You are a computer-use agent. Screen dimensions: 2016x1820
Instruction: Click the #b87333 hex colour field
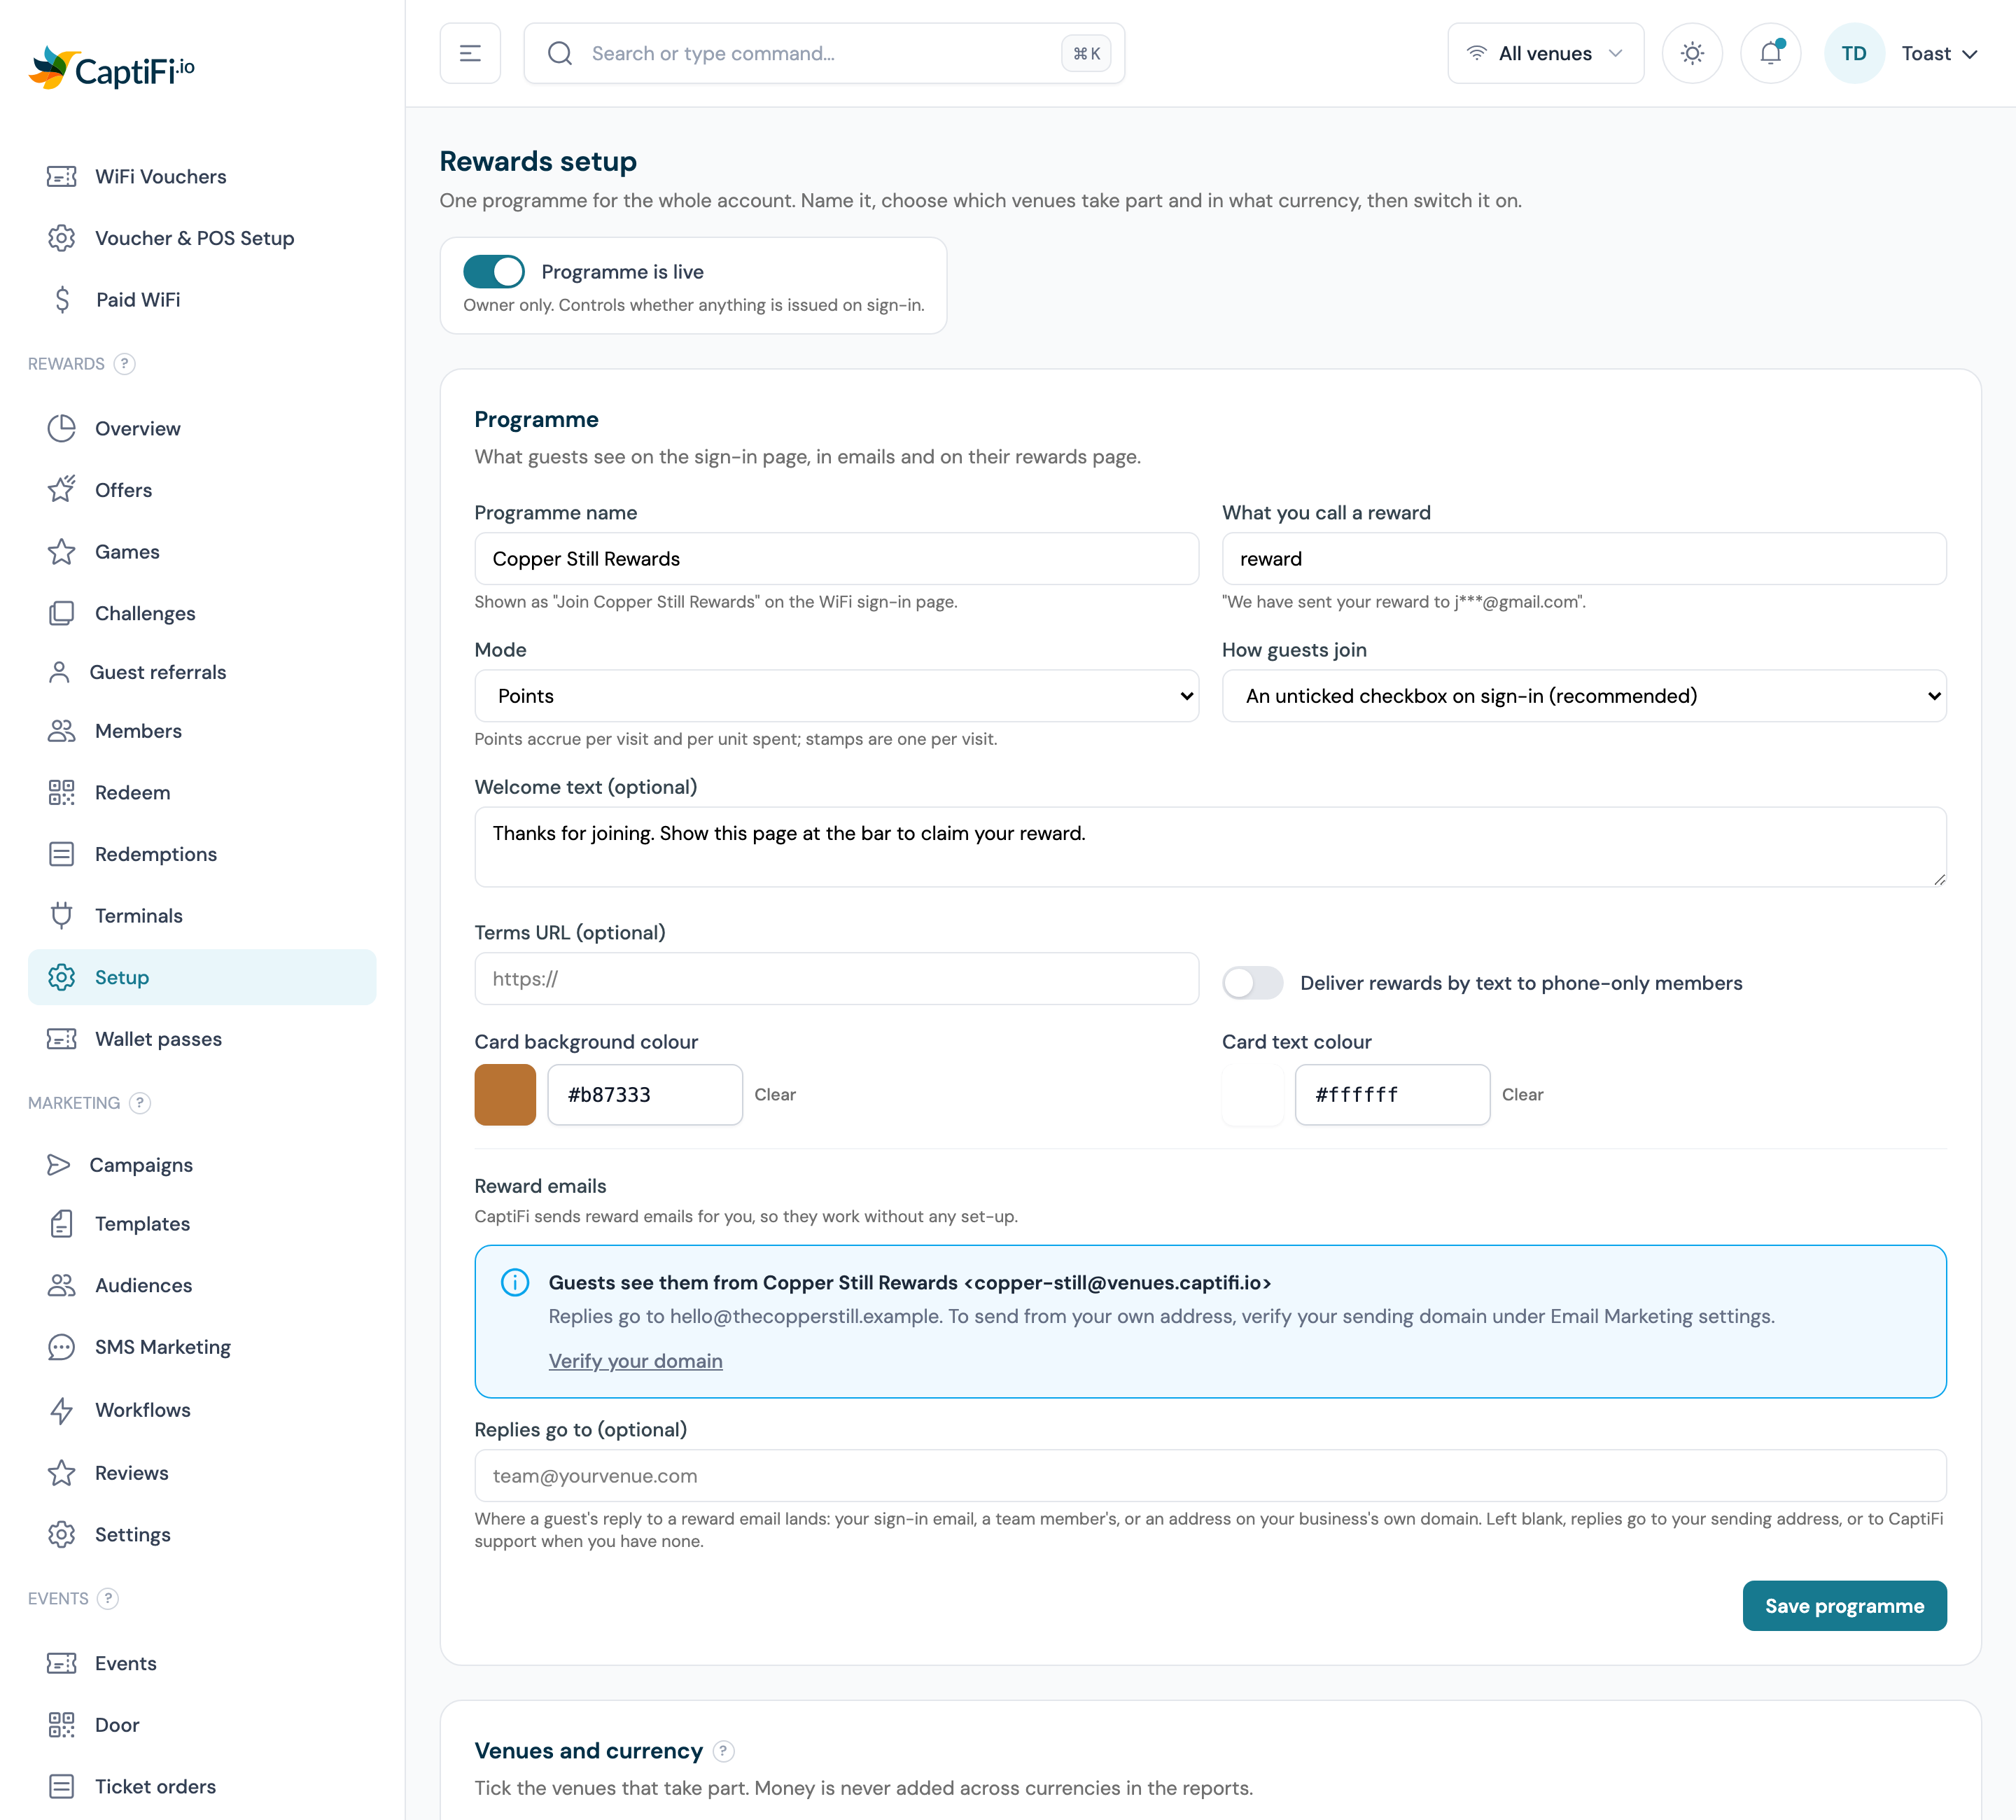click(645, 1095)
